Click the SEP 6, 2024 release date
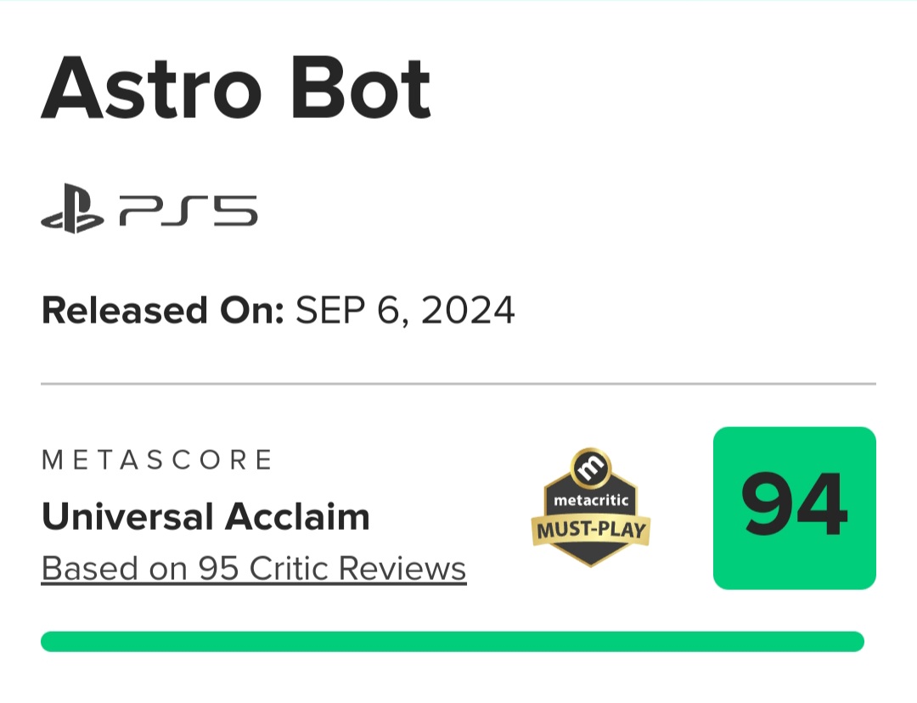917x703 pixels. (x=405, y=311)
